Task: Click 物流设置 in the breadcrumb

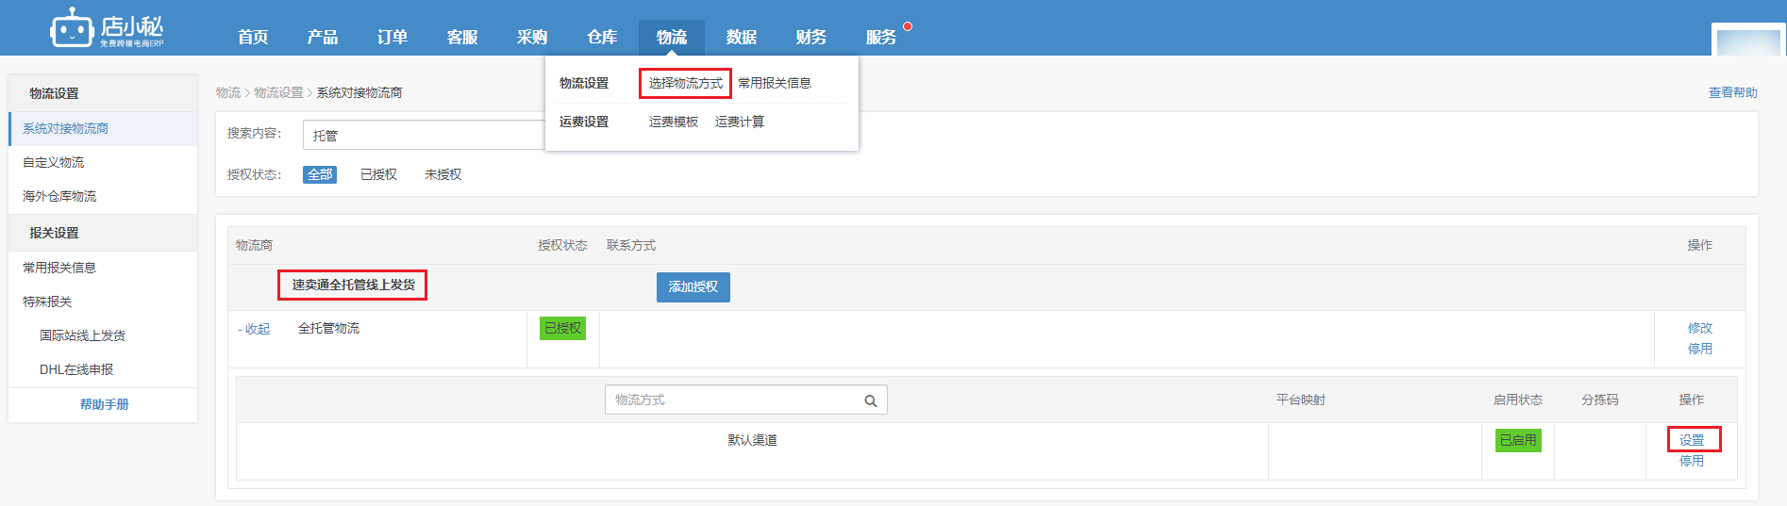Action: [278, 92]
